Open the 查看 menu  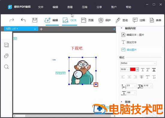pos(70,7)
